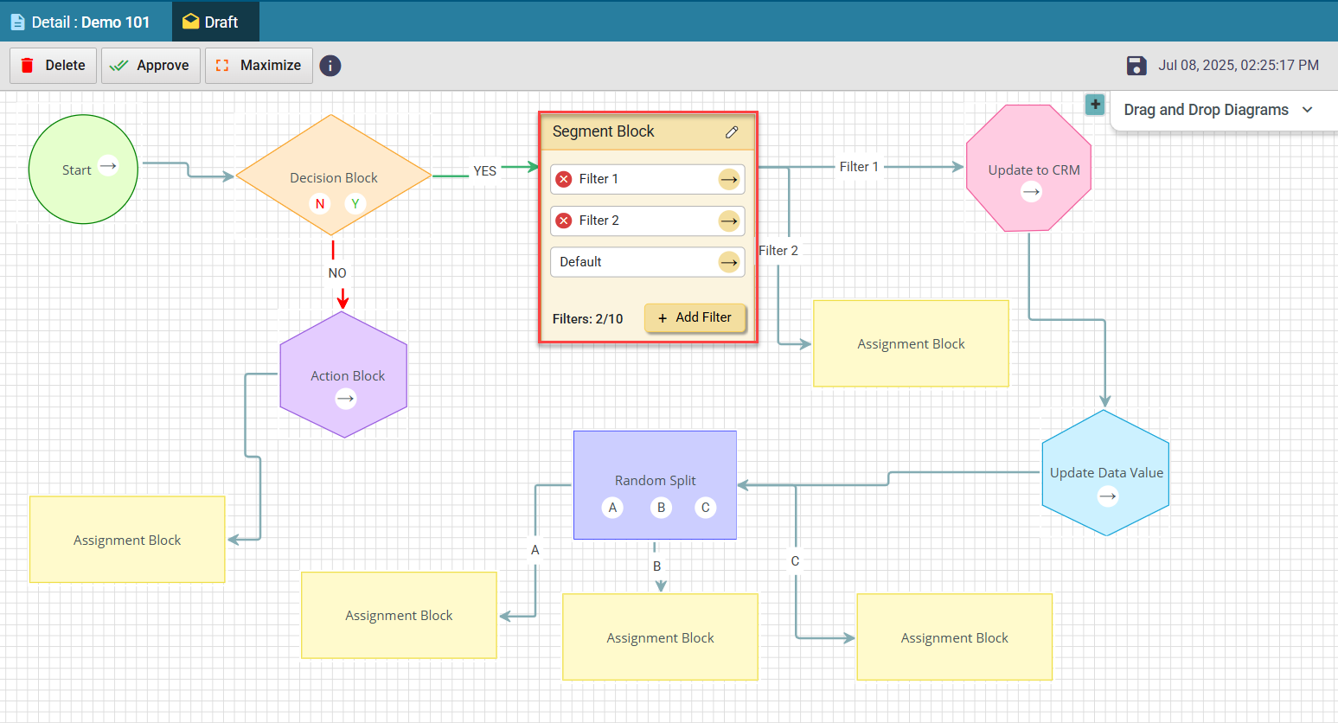Click the Add Filter button
Viewport: 1338px width, 723px height.
coord(695,317)
